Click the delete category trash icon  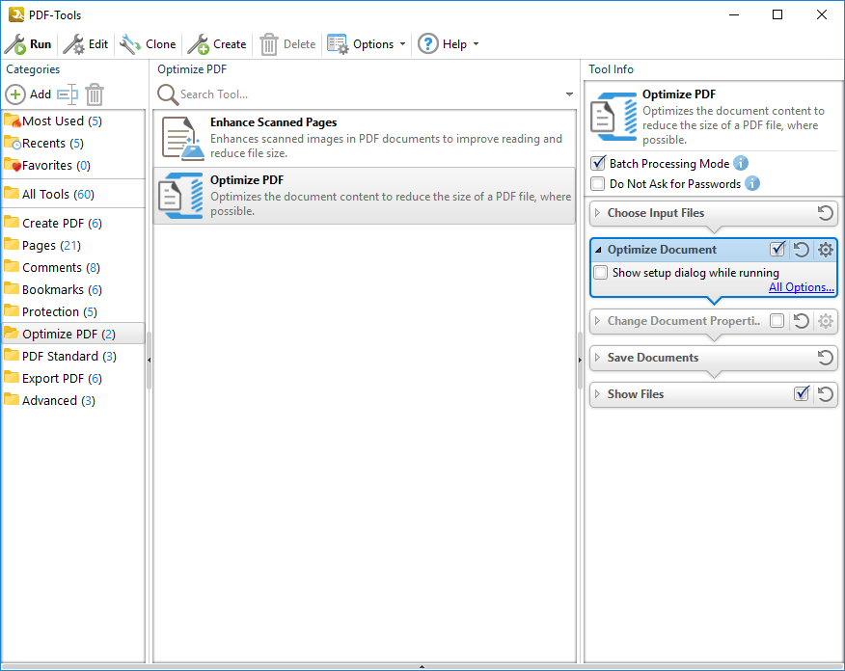pos(95,94)
